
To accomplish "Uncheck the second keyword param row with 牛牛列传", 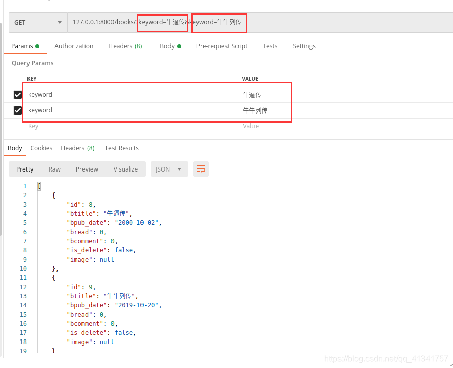I will tap(18, 110).
